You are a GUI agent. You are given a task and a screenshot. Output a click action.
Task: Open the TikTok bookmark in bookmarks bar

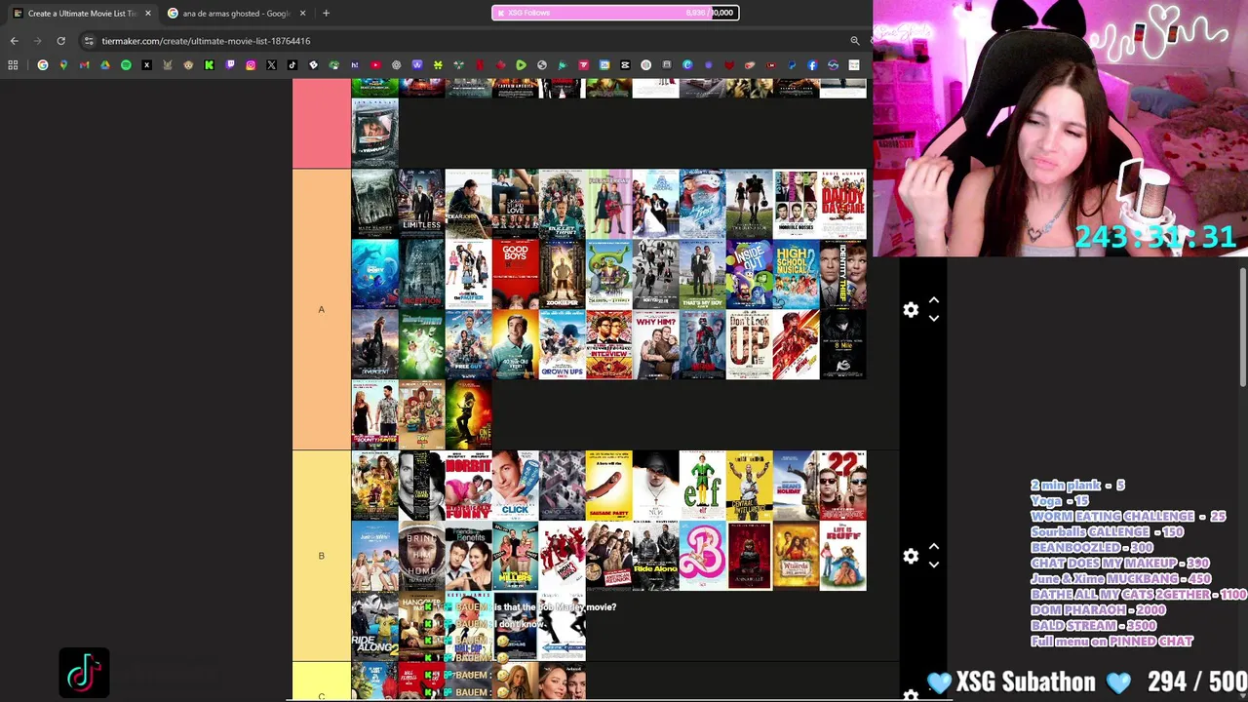292,65
